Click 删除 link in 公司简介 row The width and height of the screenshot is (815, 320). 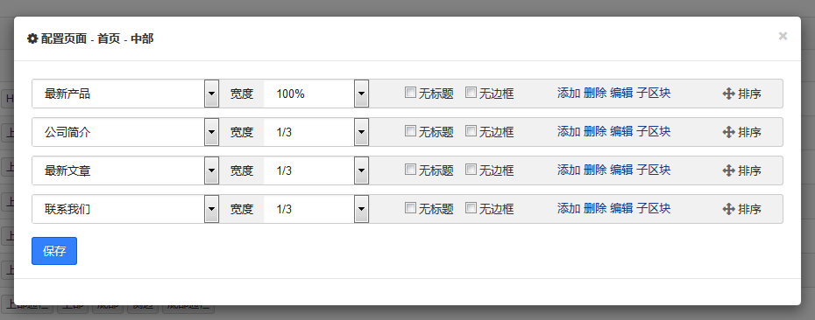(595, 132)
